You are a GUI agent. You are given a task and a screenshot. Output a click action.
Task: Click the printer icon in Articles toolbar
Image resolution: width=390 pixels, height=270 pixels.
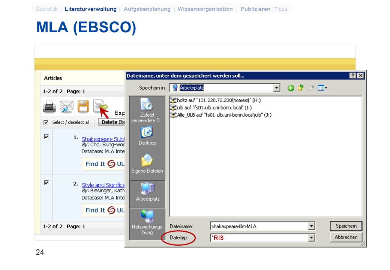pos(49,106)
